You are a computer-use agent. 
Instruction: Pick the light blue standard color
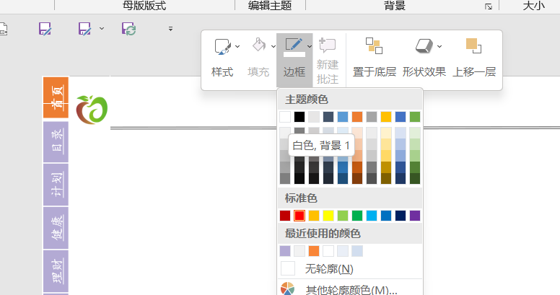(x=372, y=216)
